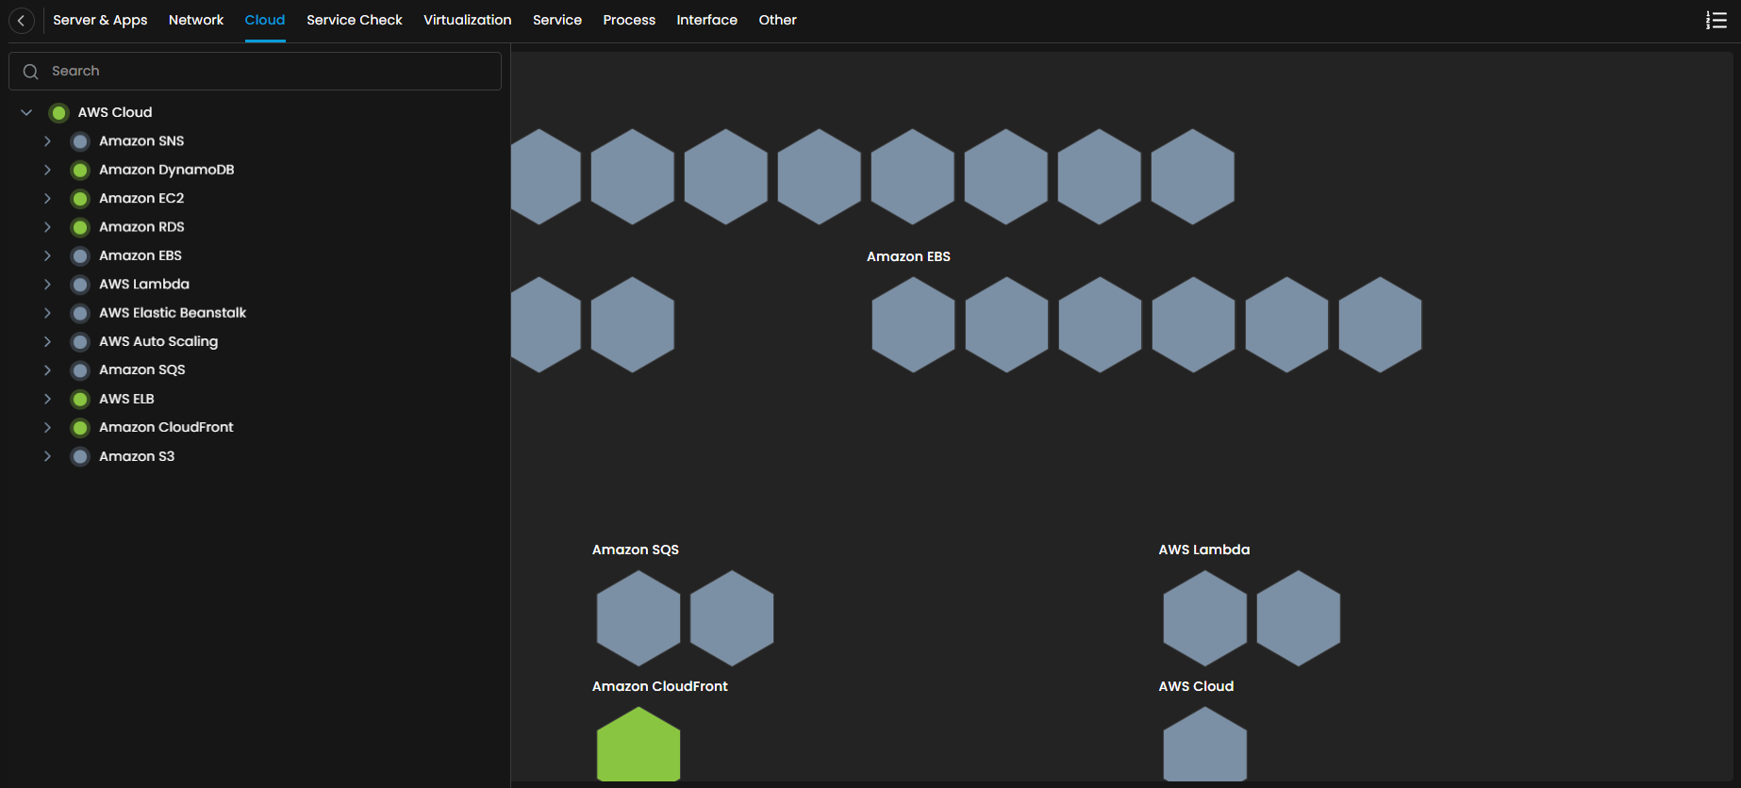Screen dimensions: 1741x788
Task: Click the Amazon DynamoDB green status circle
Action: [x=80, y=171]
